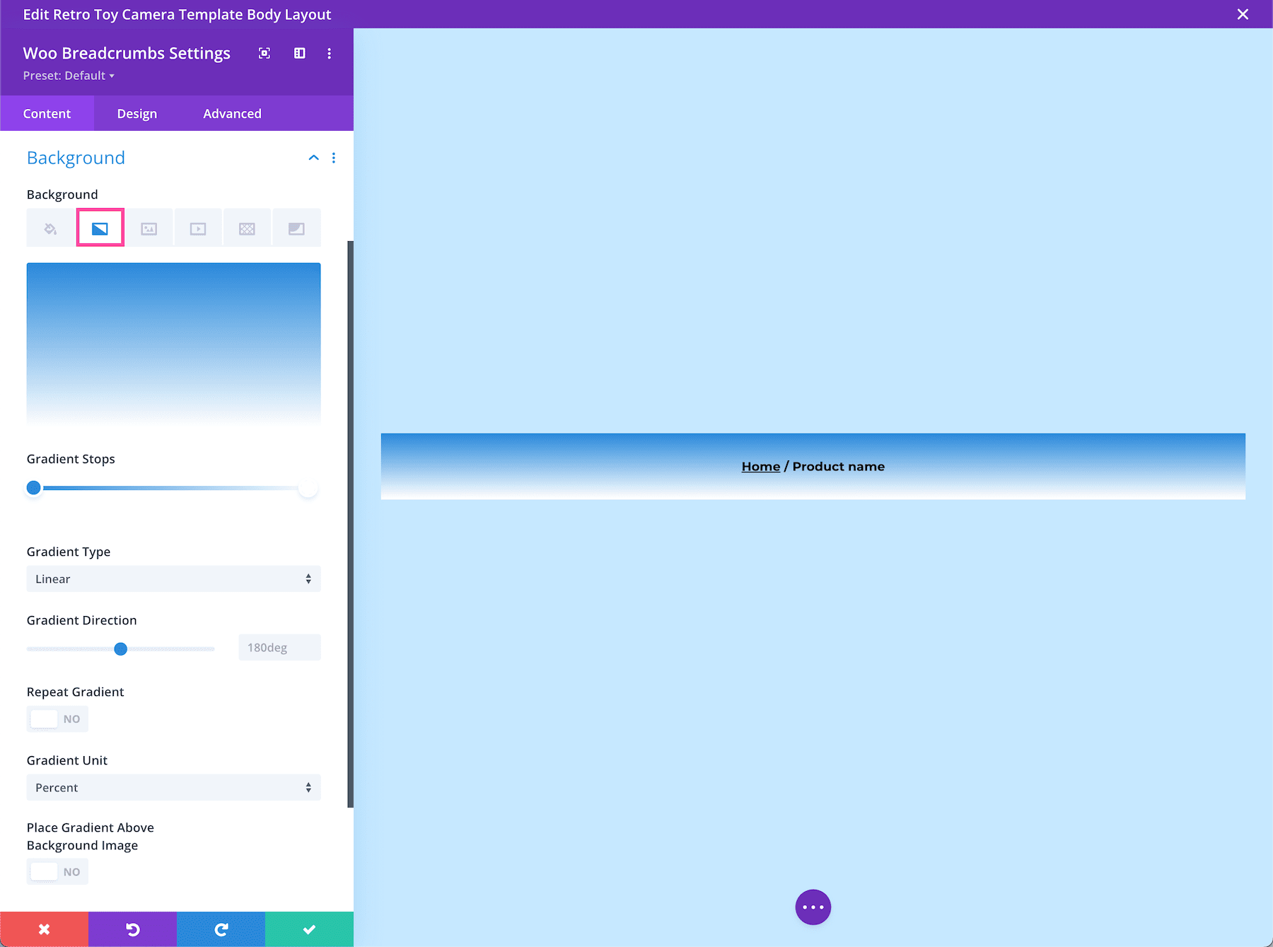Open the Gradient Type dropdown
The height and width of the screenshot is (947, 1273).
173,579
